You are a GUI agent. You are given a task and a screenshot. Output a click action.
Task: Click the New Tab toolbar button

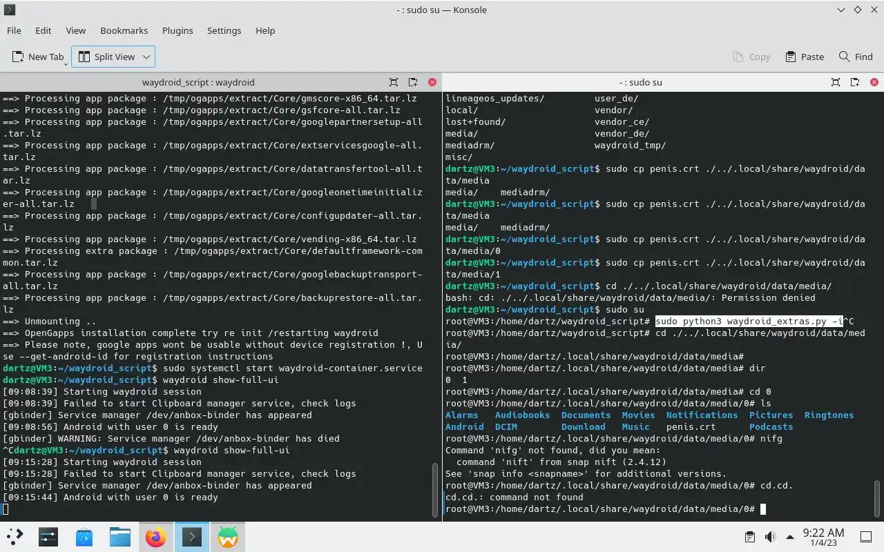pyautogui.click(x=37, y=57)
